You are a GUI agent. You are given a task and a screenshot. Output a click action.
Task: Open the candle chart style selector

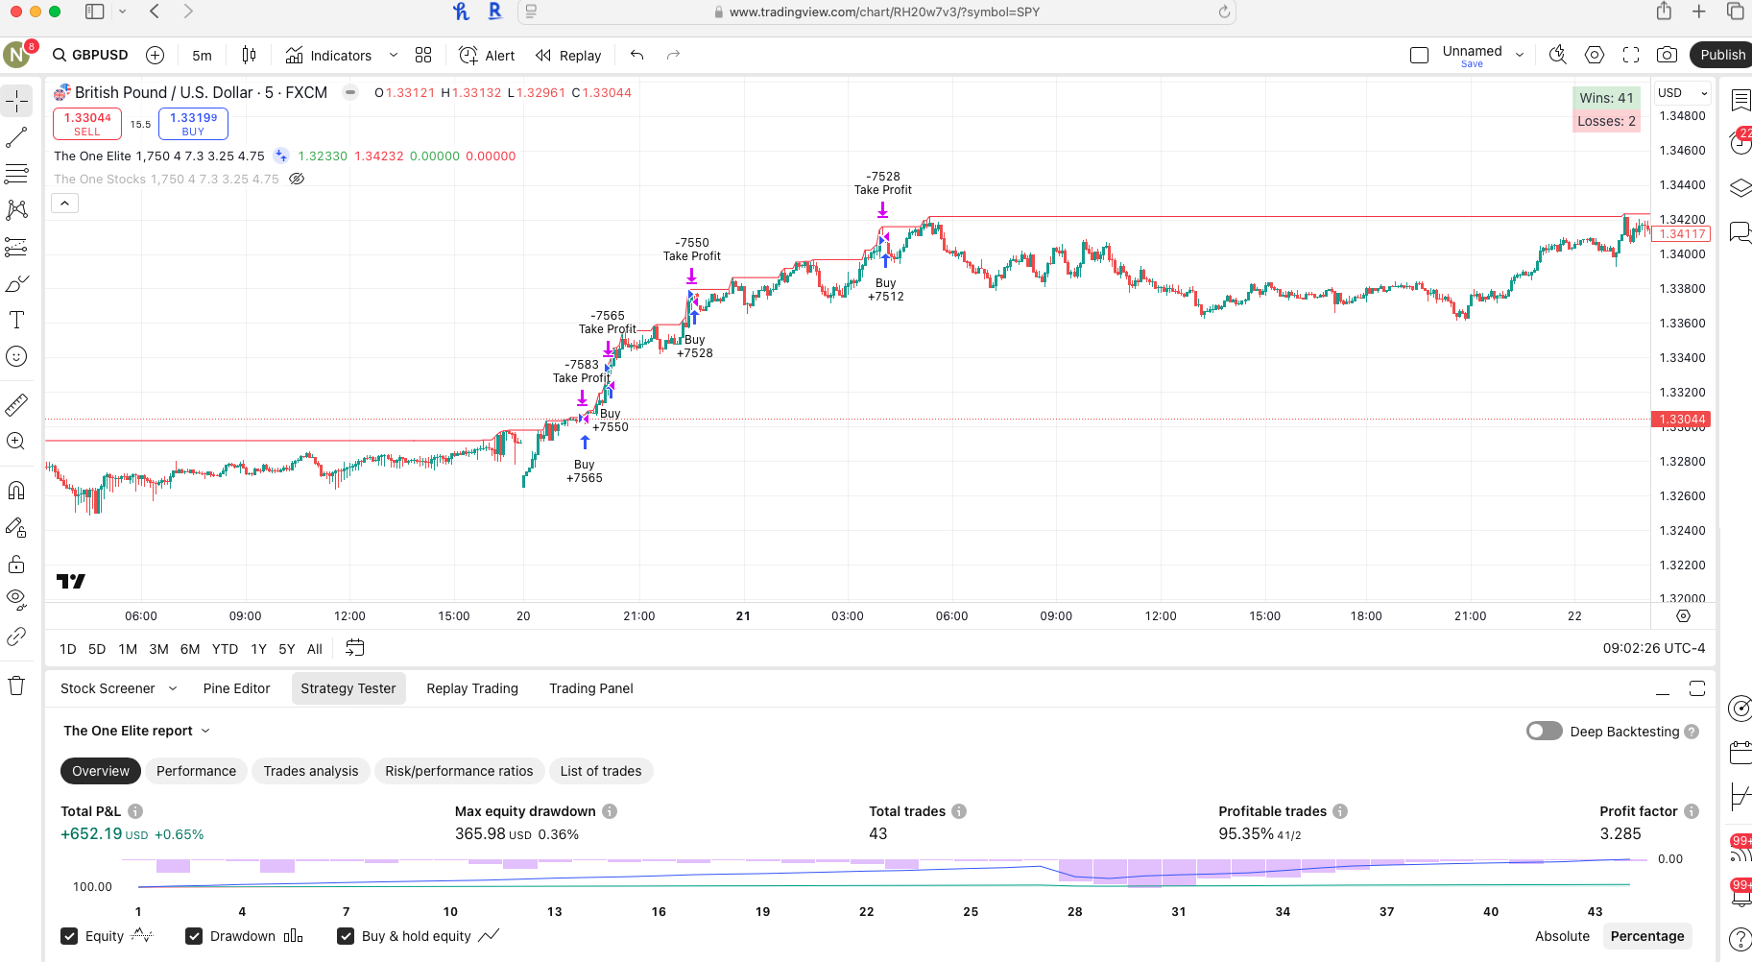(249, 55)
